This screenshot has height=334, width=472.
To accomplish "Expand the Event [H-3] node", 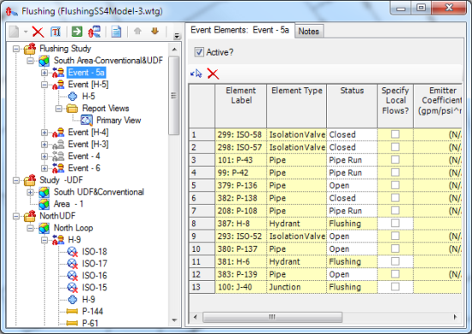I will point(45,145).
